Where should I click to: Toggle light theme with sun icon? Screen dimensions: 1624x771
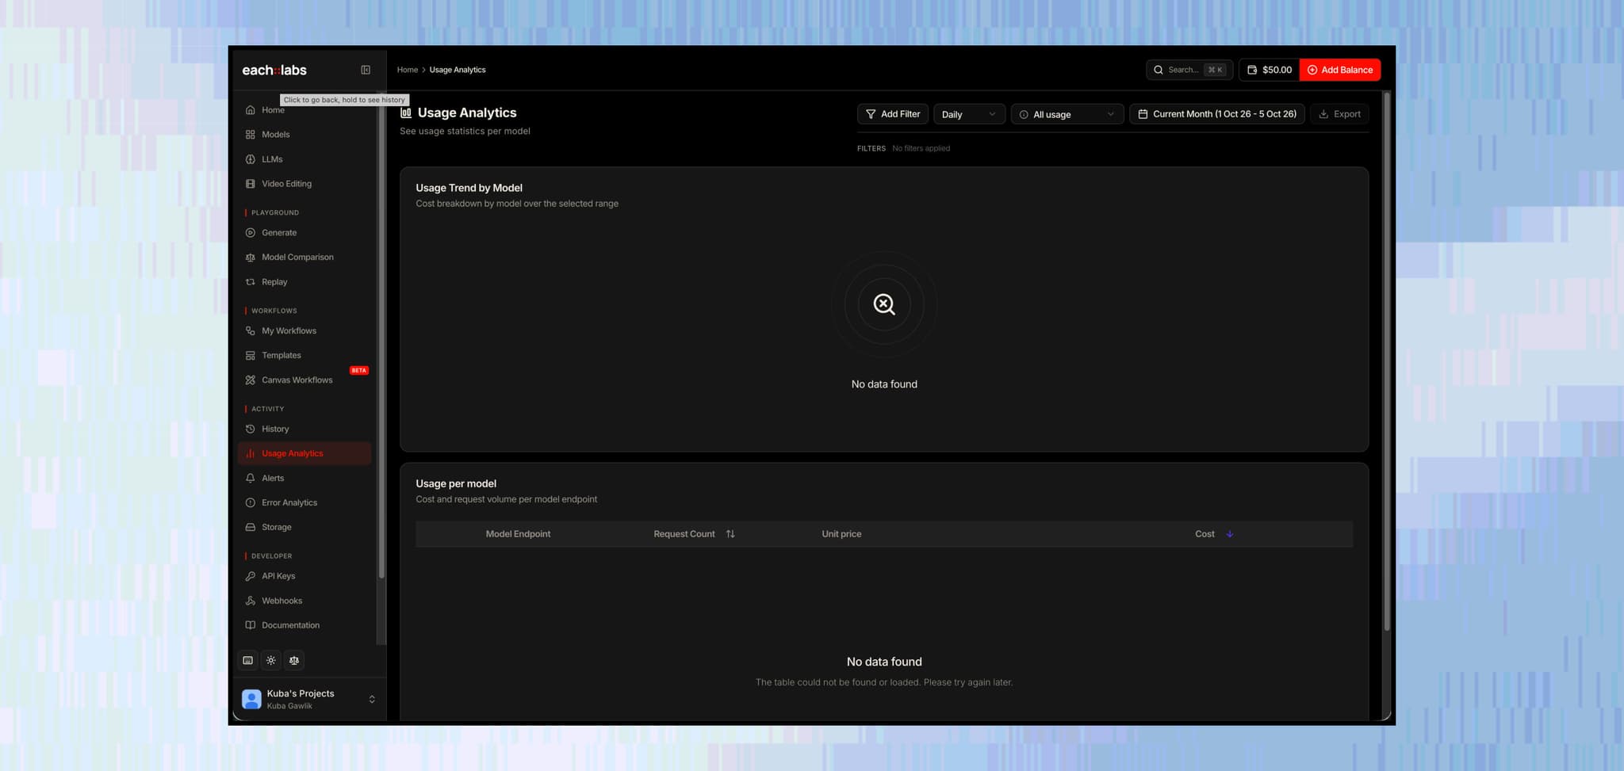(271, 660)
